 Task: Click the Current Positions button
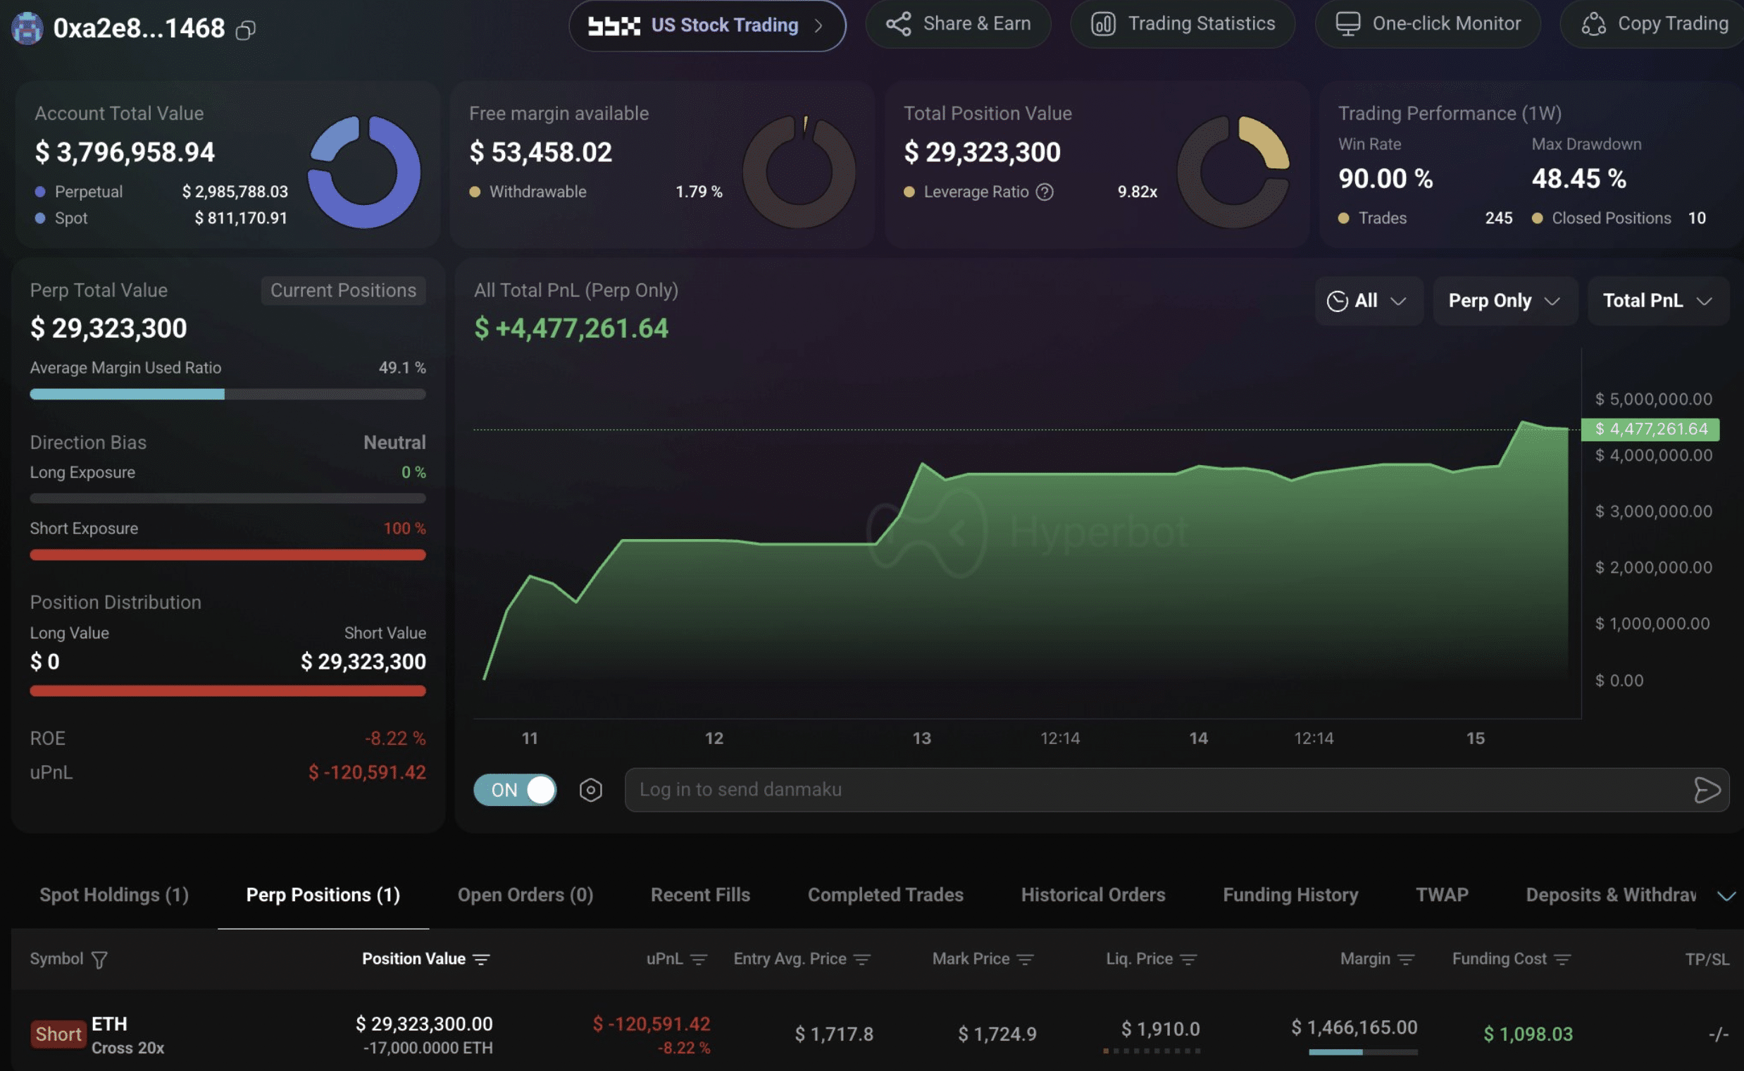(344, 290)
